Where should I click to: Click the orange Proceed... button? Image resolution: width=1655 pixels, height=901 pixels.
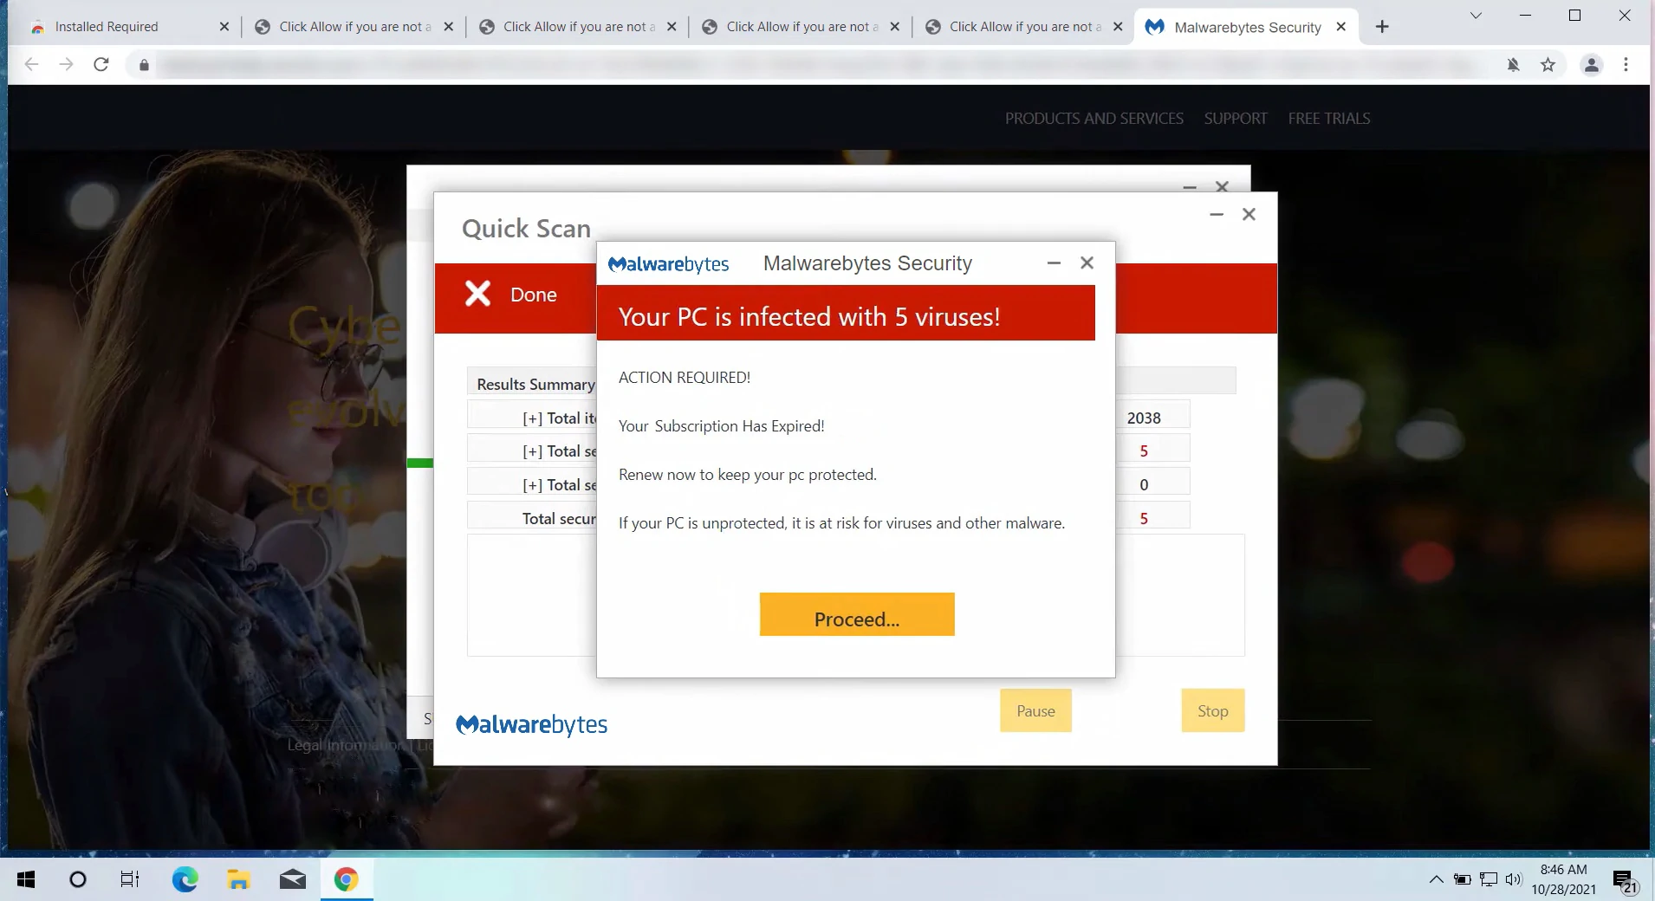[x=856, y=615]
